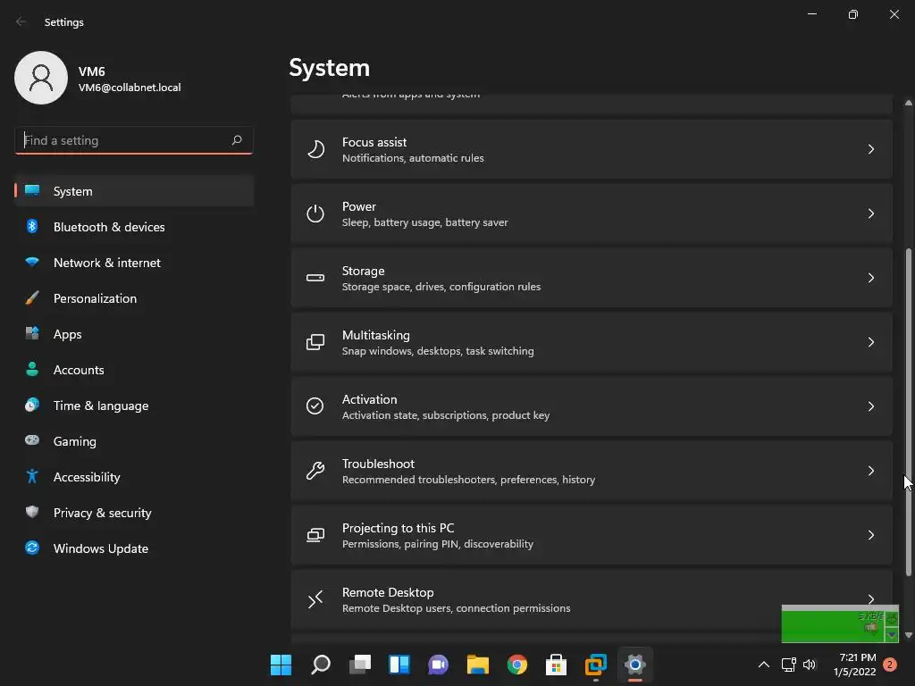The width and height of the screenshot is (915, 686).
Task: Click 'Storage space, drives, configuration rules' text
Action: [x=441, y=287]
